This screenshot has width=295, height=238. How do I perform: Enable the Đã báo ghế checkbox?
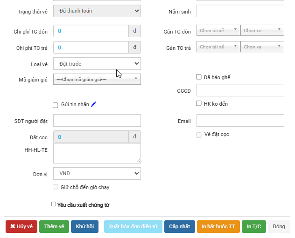(x=199, y=77)
